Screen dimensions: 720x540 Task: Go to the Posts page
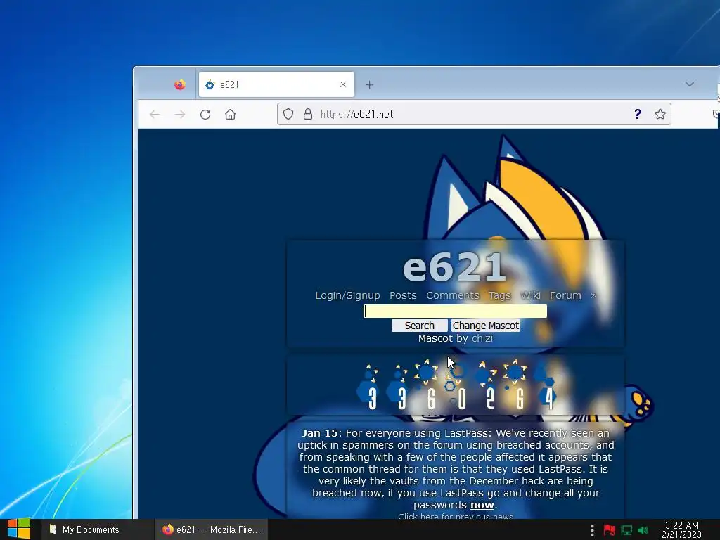[403, 295]
